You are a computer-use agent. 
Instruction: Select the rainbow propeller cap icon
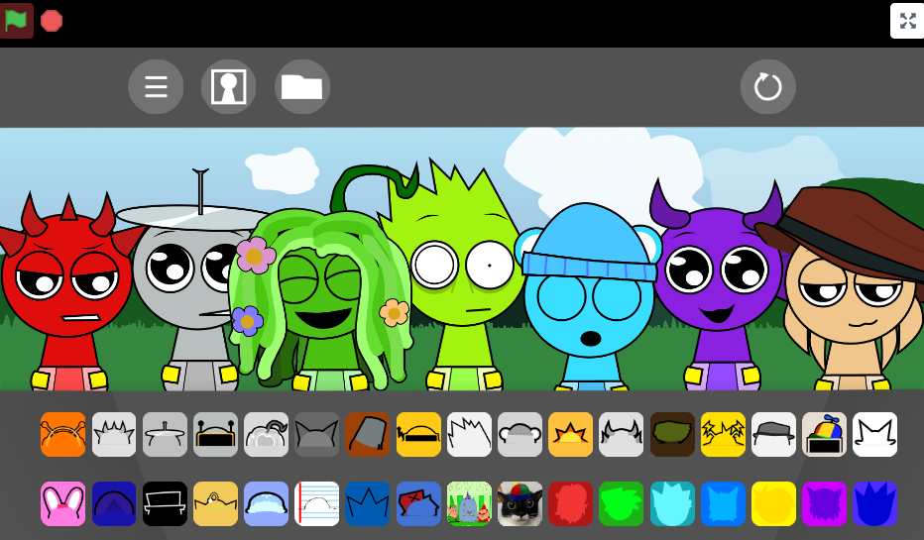click(x=824, y=434)
